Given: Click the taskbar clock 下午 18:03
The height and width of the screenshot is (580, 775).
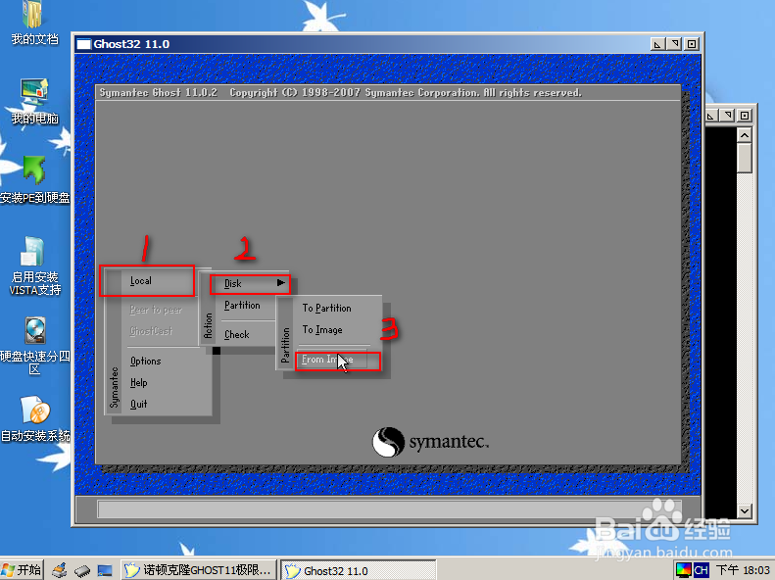Looking at the screenshot, I should [x=743, y=570].
